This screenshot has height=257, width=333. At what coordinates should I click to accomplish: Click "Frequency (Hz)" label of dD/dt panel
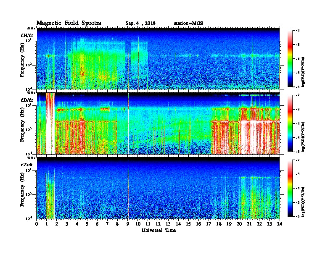22,125
